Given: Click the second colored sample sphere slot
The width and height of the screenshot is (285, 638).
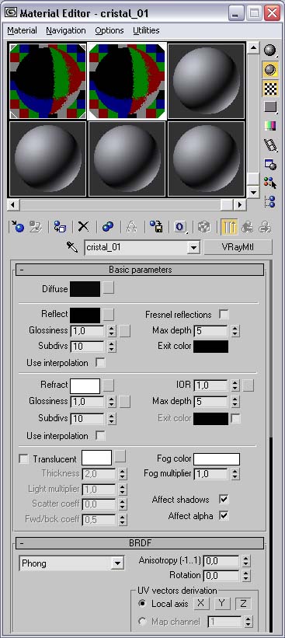Looking at the screenshot, I should 127,81.
